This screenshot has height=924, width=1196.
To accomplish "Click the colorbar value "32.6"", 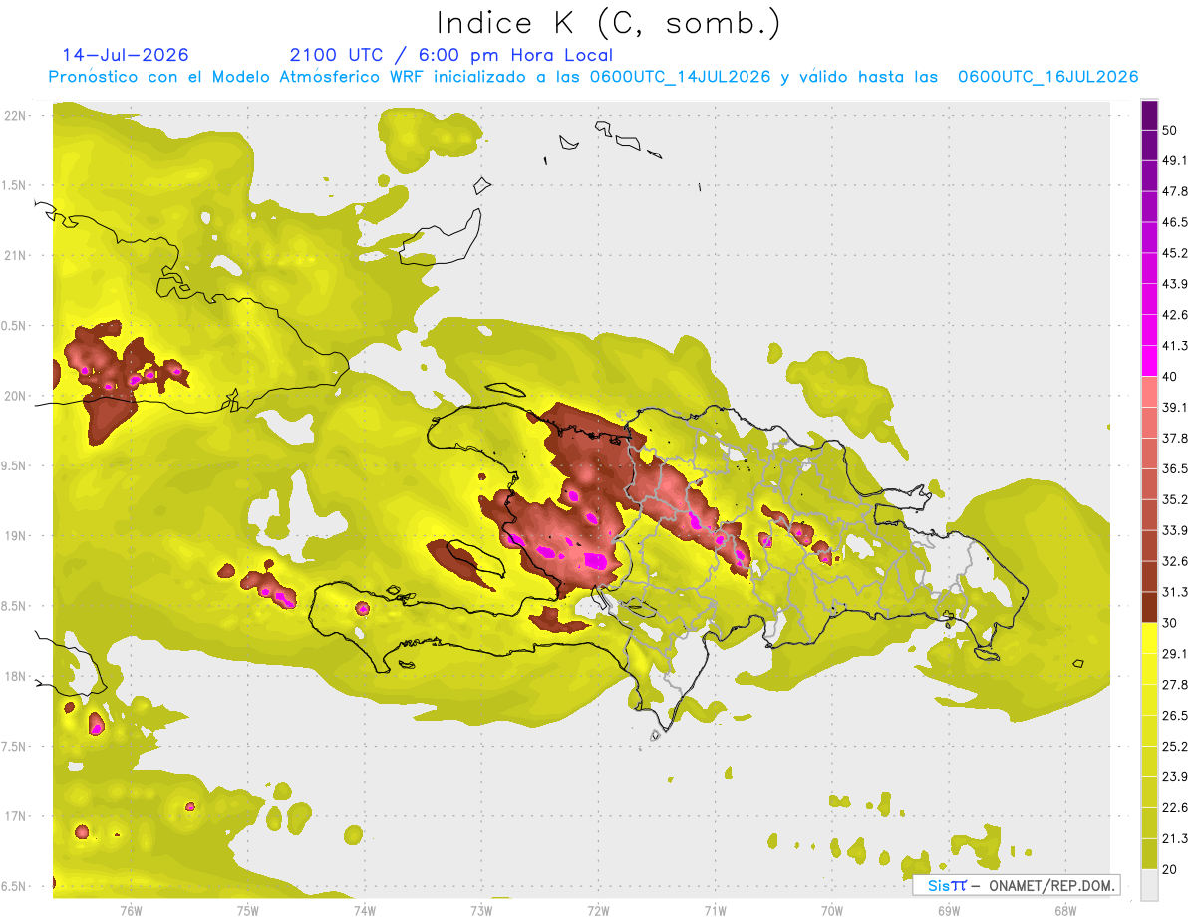I will click(x=1175, y=561).
